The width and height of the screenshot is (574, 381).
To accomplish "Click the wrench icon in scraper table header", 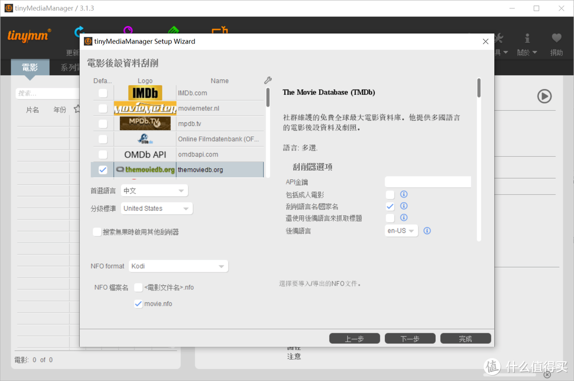I will [x=267, y=80].
